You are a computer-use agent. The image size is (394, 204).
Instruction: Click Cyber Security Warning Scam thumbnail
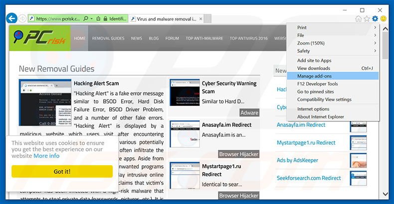click(x=185, y=93)
